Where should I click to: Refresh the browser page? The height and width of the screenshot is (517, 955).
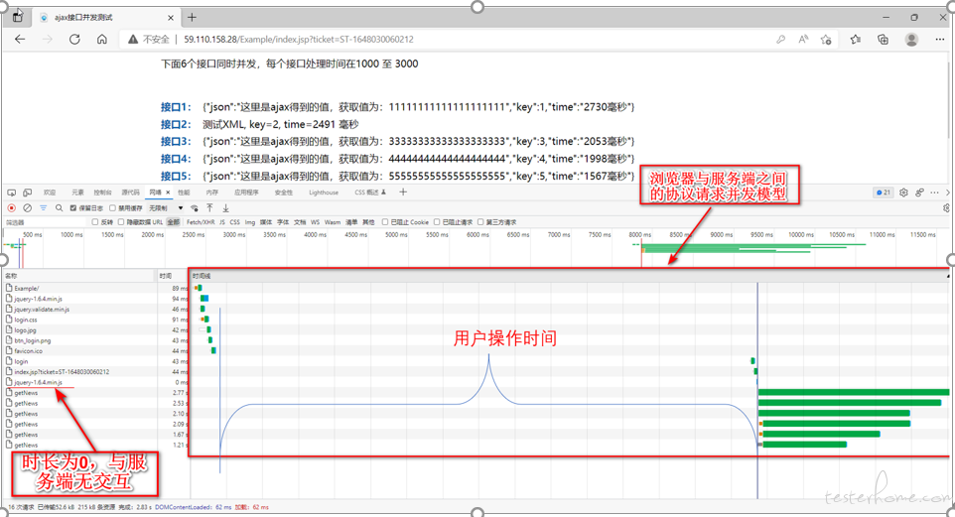point(74,40)
